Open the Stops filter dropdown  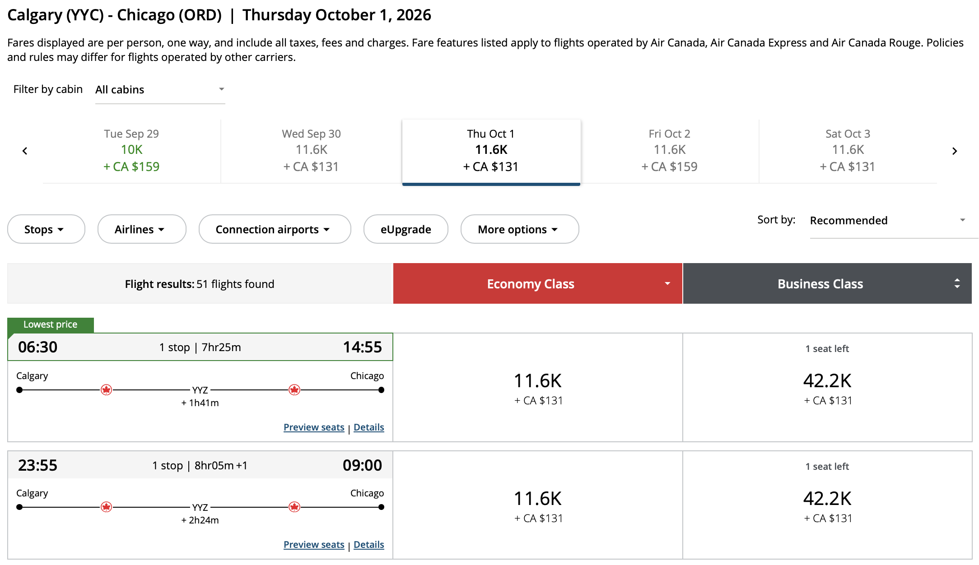point(46,229)
